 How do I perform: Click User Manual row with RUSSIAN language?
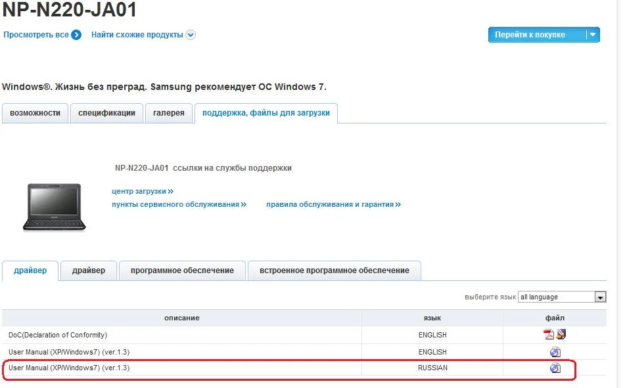[304, 368]
